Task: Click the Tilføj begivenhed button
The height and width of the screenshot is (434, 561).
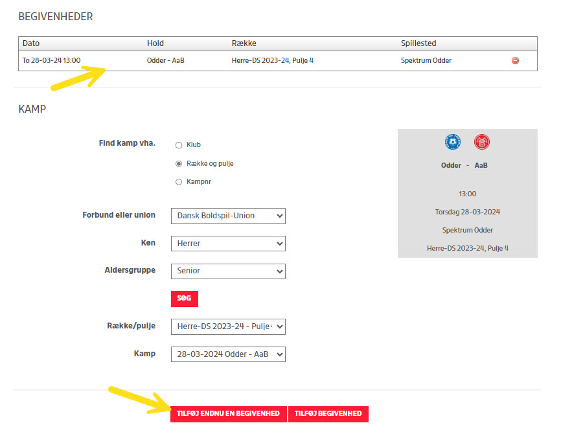Action: click(328, 414)
